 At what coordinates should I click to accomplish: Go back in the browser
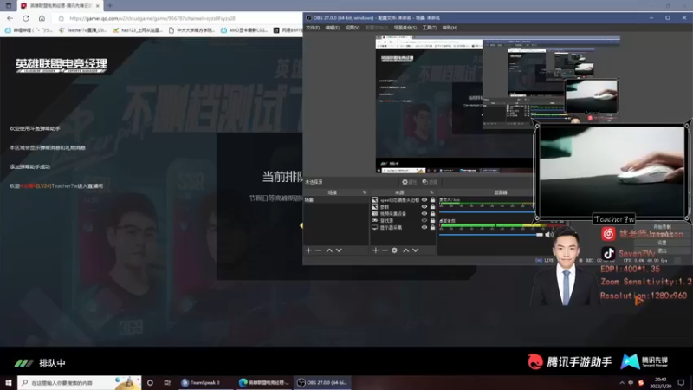point(10,18)
